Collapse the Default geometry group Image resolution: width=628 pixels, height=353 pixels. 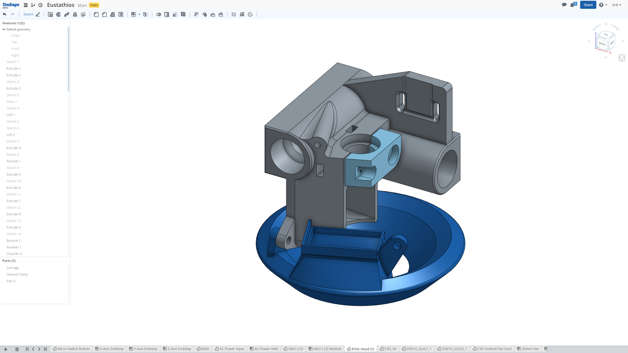(x=4, y=29)
